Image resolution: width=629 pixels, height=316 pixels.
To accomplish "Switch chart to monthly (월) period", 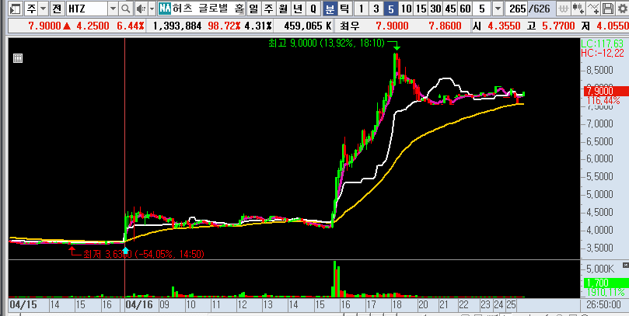I will 282,9.
